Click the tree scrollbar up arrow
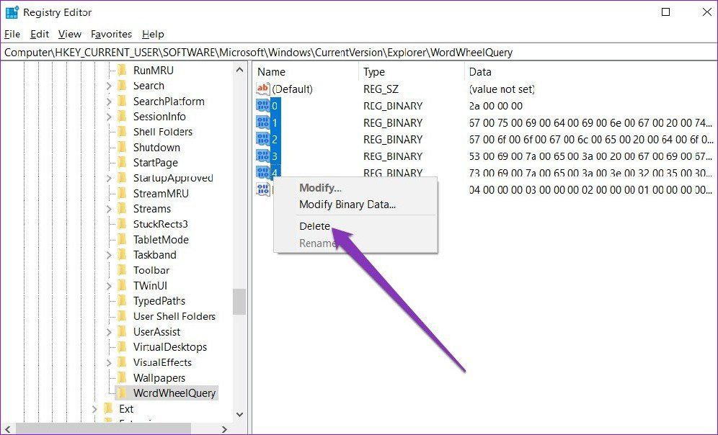 pyautogui.click(x=239, y=70)
